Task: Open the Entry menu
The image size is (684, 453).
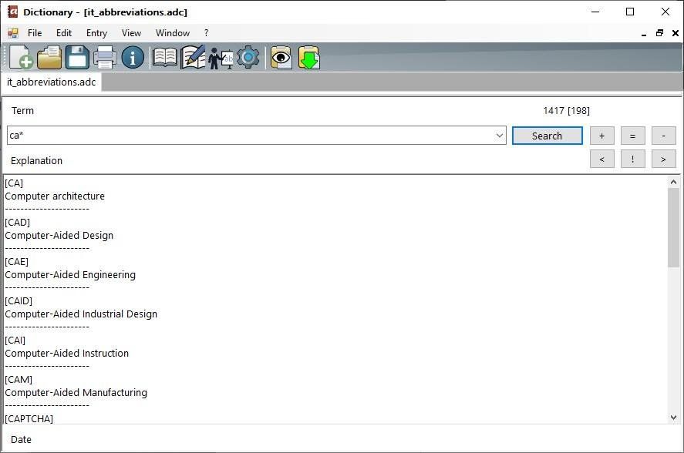Action: pos(96,32)
